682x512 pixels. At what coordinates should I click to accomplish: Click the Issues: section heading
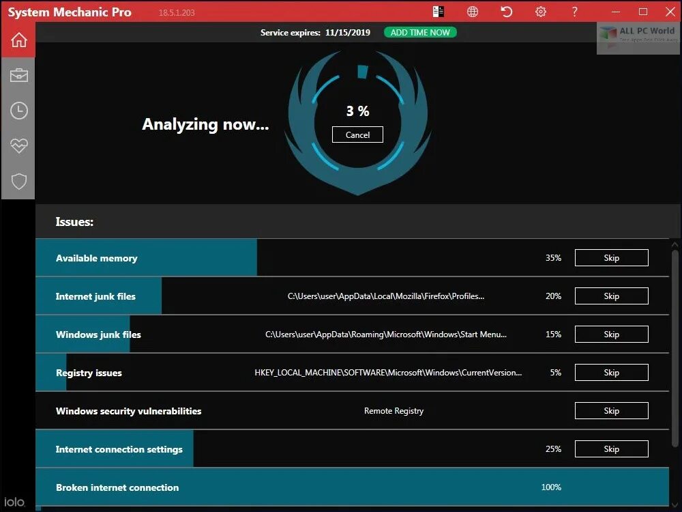pyautogui.click(x=74, y=222)
